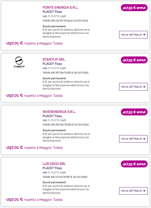Click Lux Esco savings versus Maggior Tutela
This screenshot has width=151, height=208.
[x=34, y=199]
